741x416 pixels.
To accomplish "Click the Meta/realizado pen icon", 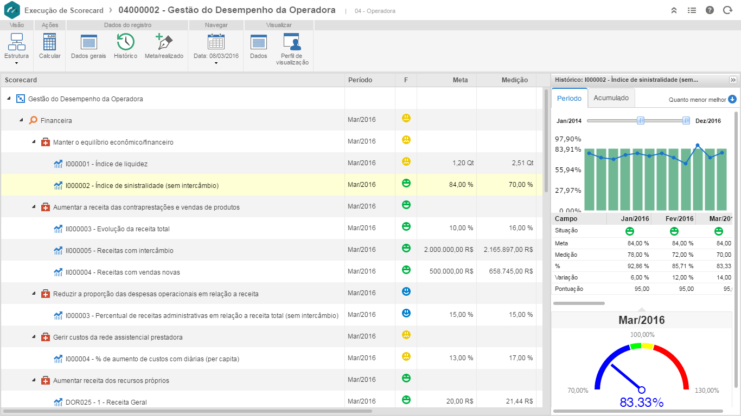I will click(x=164, y=43).
